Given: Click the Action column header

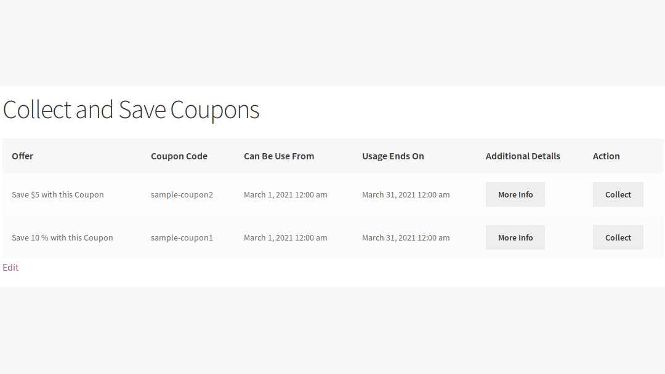Looking at the screenshot, I should pos(606,156).
